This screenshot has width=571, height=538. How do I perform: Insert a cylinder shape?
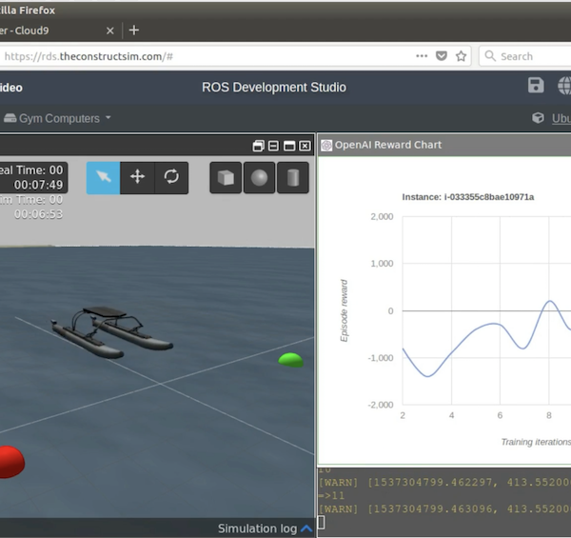[293, 178]
